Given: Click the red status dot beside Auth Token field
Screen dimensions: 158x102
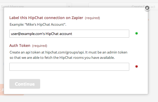Looking at the screenshot, I should pyautogui.click(x=136, y=66).
